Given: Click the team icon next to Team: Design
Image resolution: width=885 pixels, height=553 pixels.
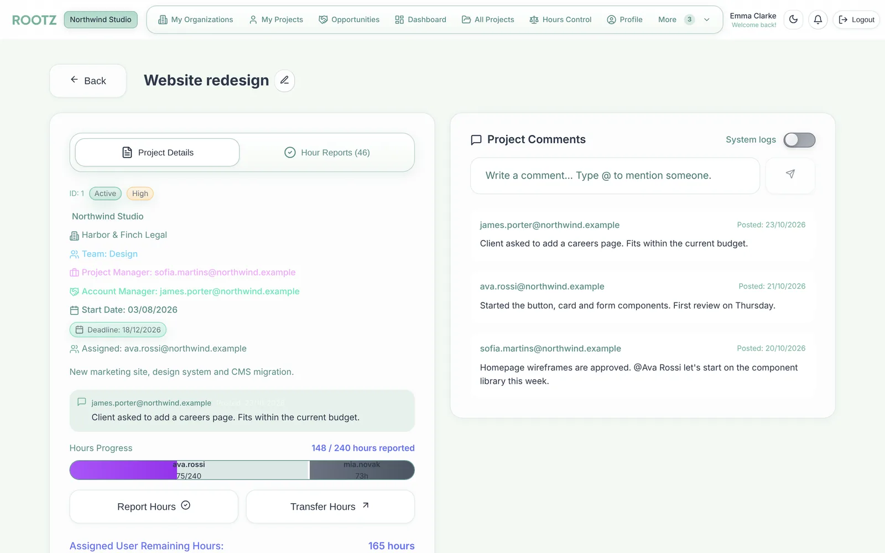Looking at the screenshot, I should point(74,254).
